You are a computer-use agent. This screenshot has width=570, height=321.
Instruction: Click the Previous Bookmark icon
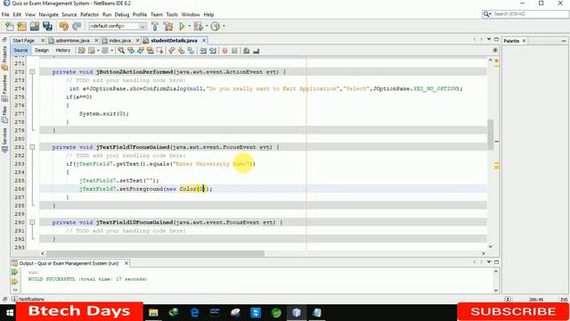click(x=171, y=51)
